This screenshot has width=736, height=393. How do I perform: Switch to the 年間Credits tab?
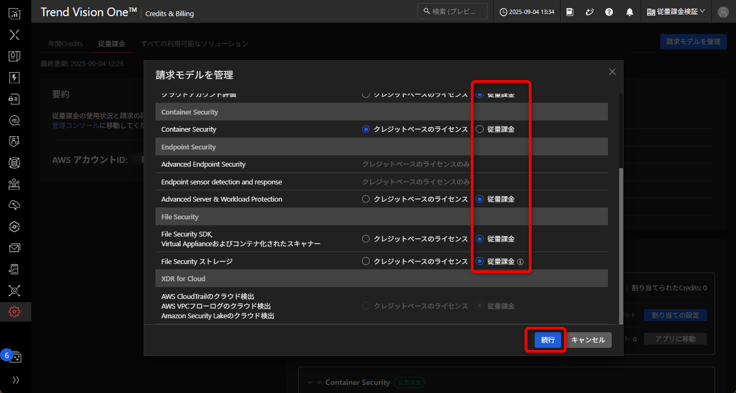click(66, 44)
